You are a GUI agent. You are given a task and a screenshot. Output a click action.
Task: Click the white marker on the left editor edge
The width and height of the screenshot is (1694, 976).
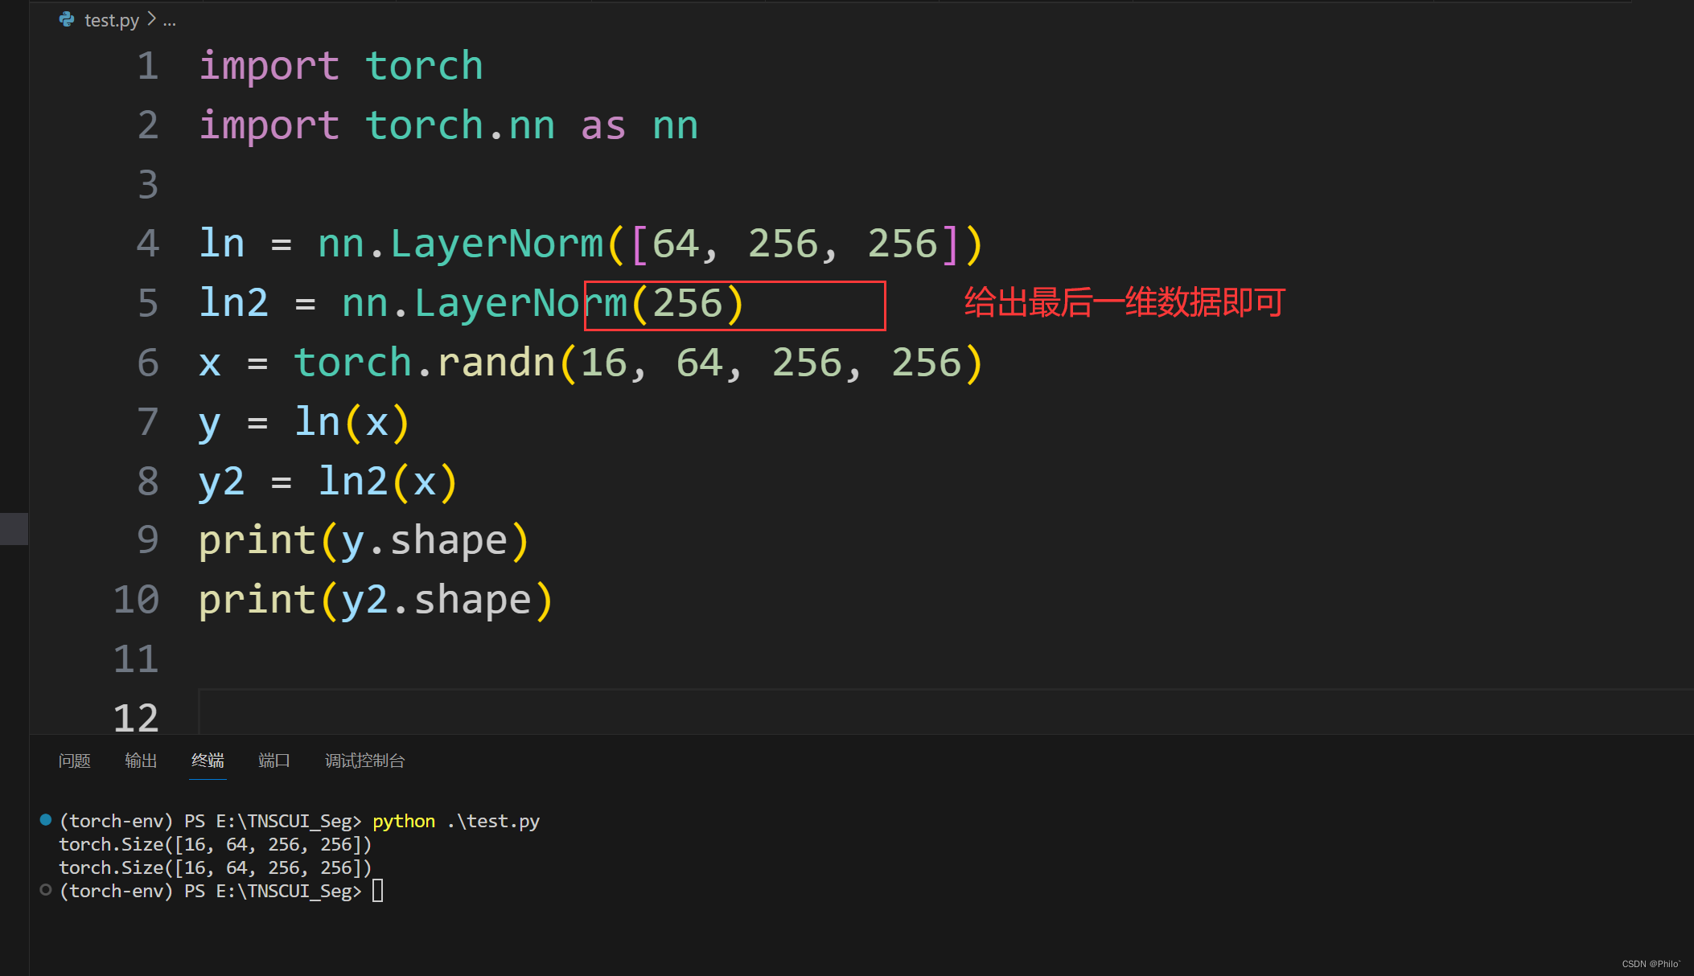click(12, 529)
